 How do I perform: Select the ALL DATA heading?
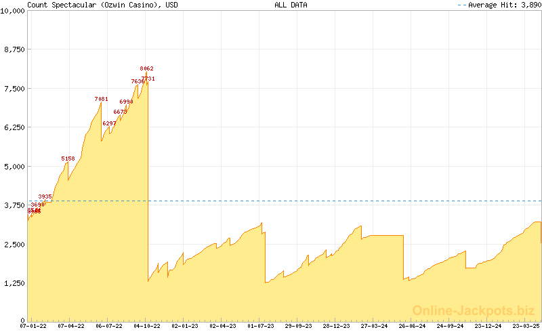pyautogui.click(x=291, y=5)
